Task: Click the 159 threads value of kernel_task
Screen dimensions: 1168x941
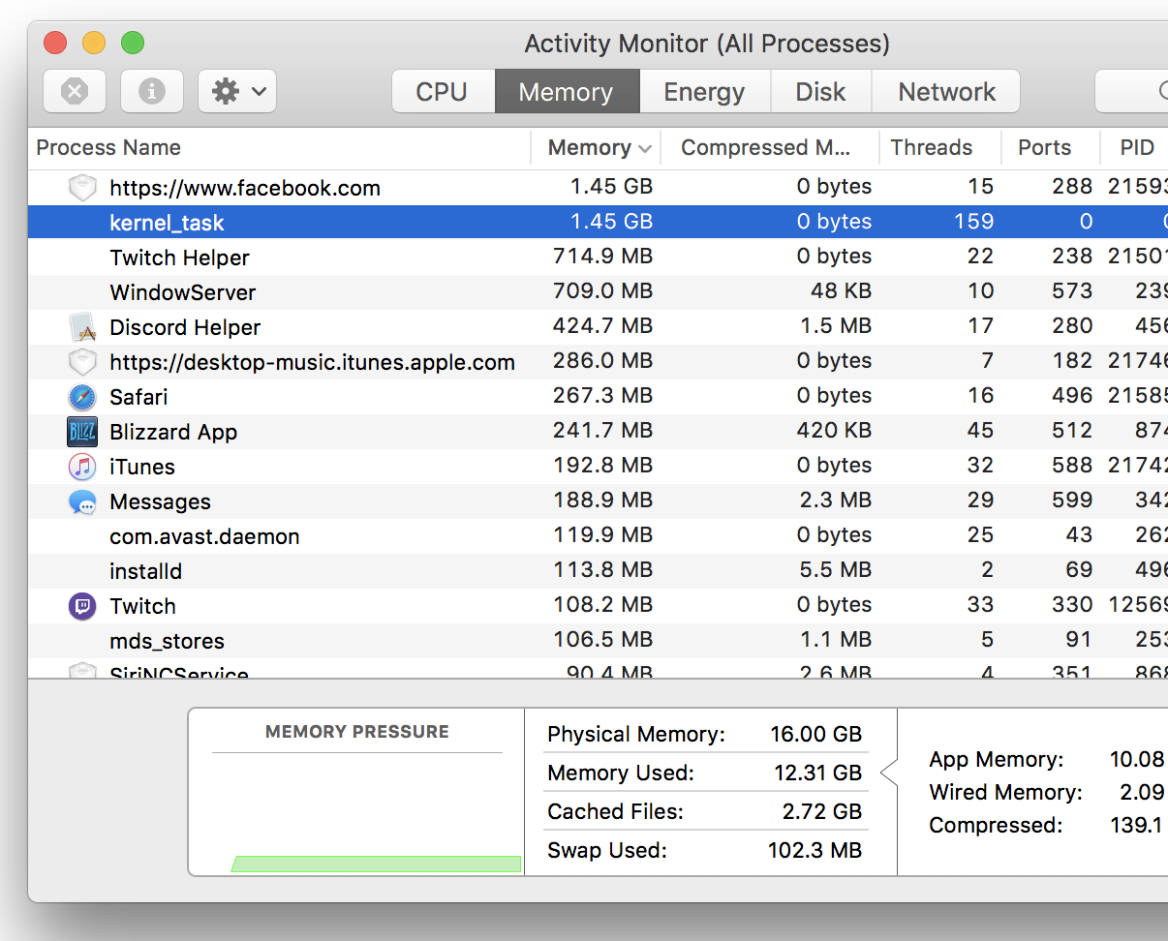Action: pyautogui.click(x=973, y=222)
